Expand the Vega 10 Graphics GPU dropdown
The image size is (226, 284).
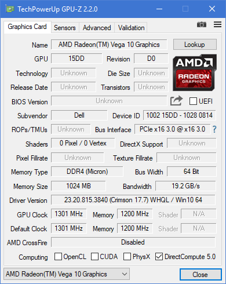pyautogui.click(x=67, y=274)
